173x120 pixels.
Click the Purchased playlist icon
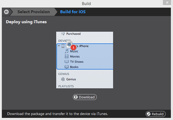click(63, 34)
